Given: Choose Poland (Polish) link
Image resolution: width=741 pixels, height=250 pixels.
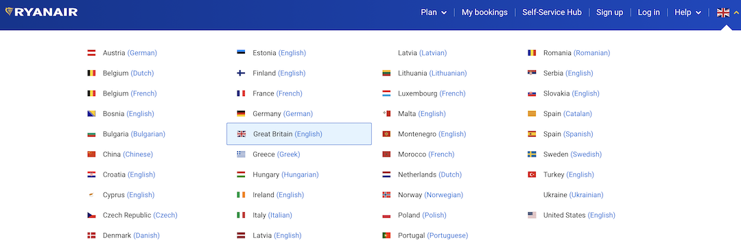Looking at the screenshot, I should (x=422, y=216).
